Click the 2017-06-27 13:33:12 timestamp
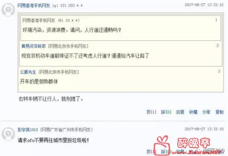Viewport: 228px width, 156px height. tap(204, 5)
